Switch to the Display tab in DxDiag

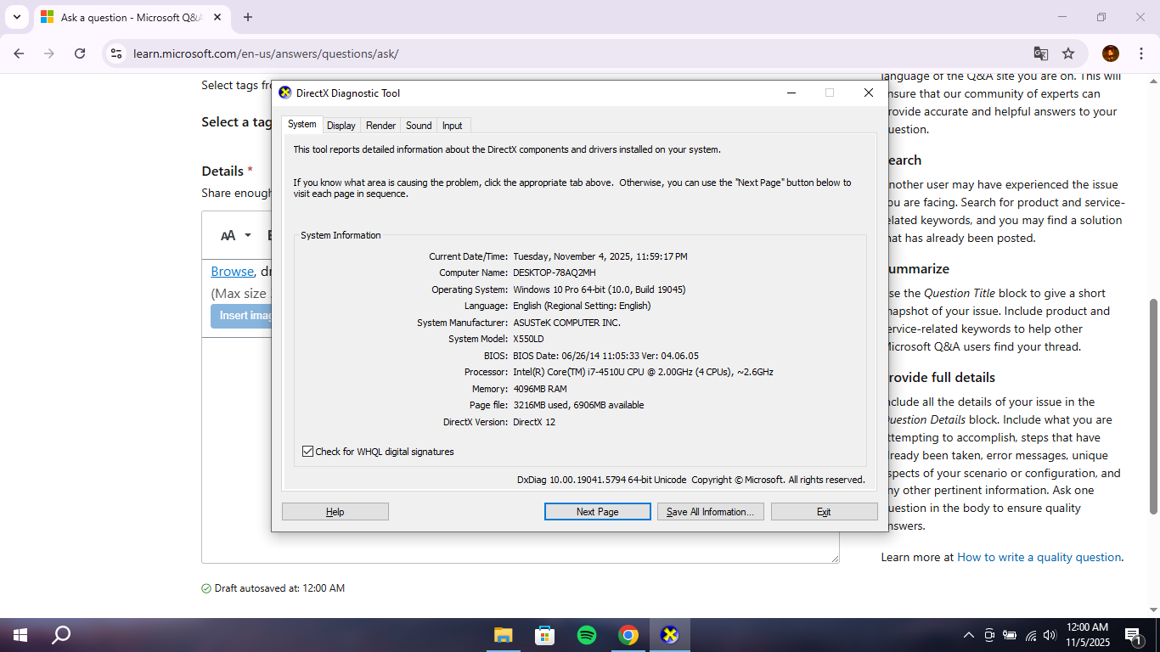(x=341, y=126)
